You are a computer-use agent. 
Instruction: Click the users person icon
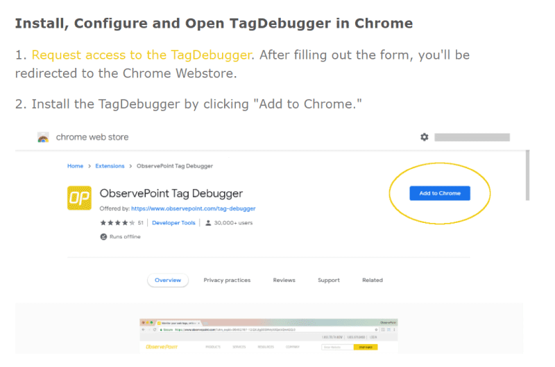coord(208,223)
